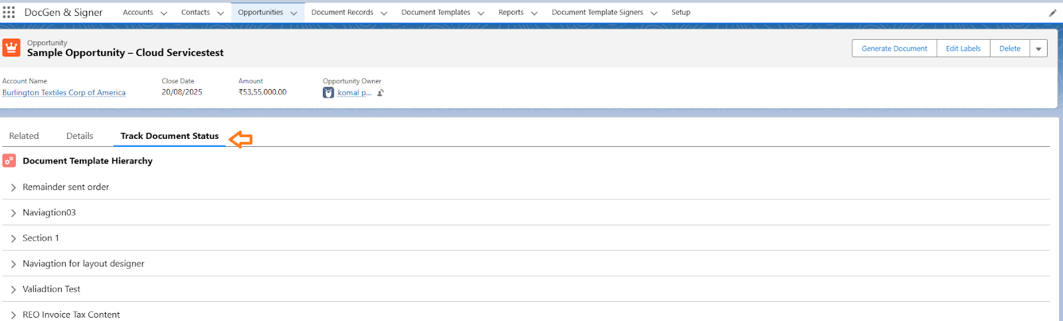Viewport: 1063px width, 321px height.
Task: Expand the Naviagtion03 row
Action: click(x=13, y=213)
